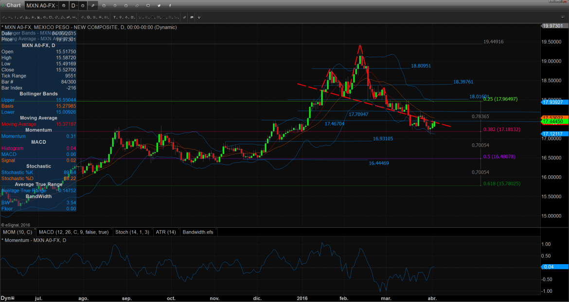This screenshot has height=302, width=569.
Task: Select the horizontal line drawing tool
Action: [x=10, y=17]
